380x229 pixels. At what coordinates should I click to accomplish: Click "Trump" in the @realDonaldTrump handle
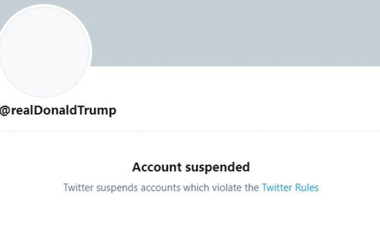click(x=99, y=111)
